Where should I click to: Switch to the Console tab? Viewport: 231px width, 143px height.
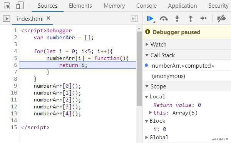pyautogui.click(x=146, y=6)
